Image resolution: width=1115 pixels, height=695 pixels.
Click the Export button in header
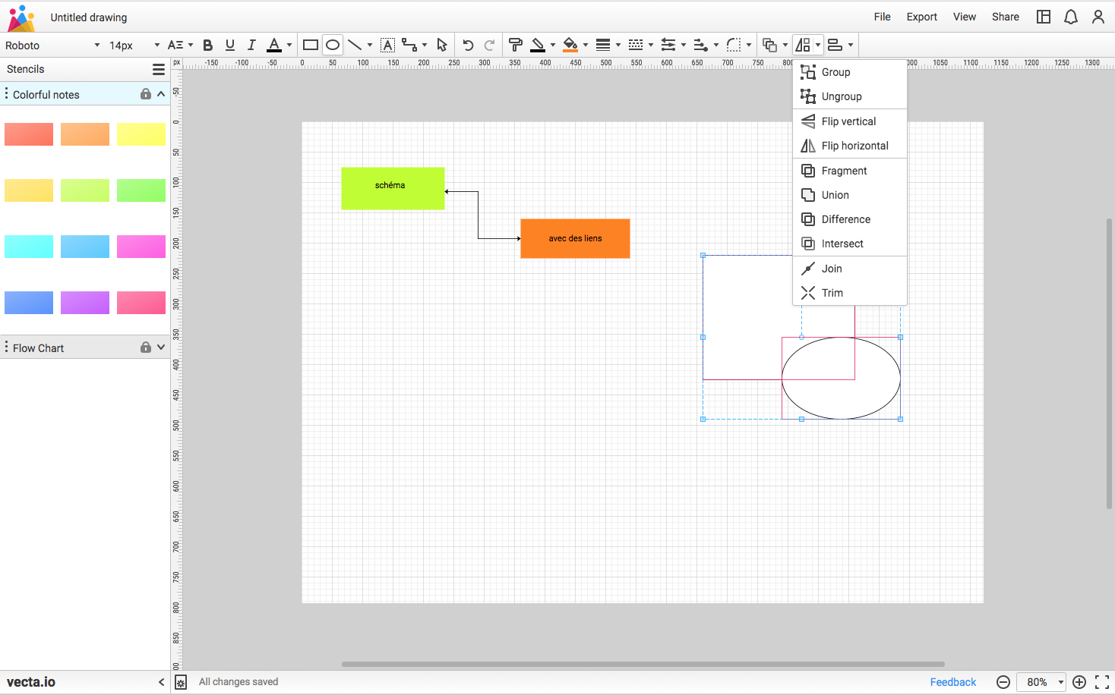(x=921, y=17)
